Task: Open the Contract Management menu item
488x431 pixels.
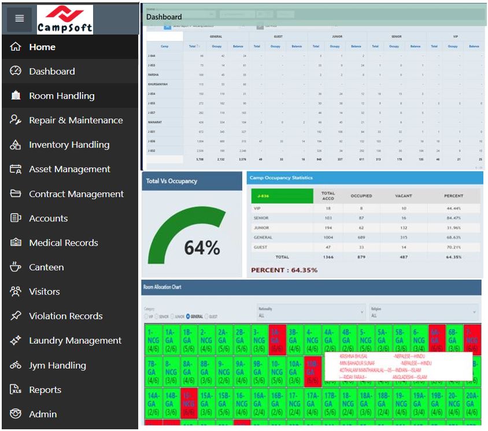Action: [76, 194]
